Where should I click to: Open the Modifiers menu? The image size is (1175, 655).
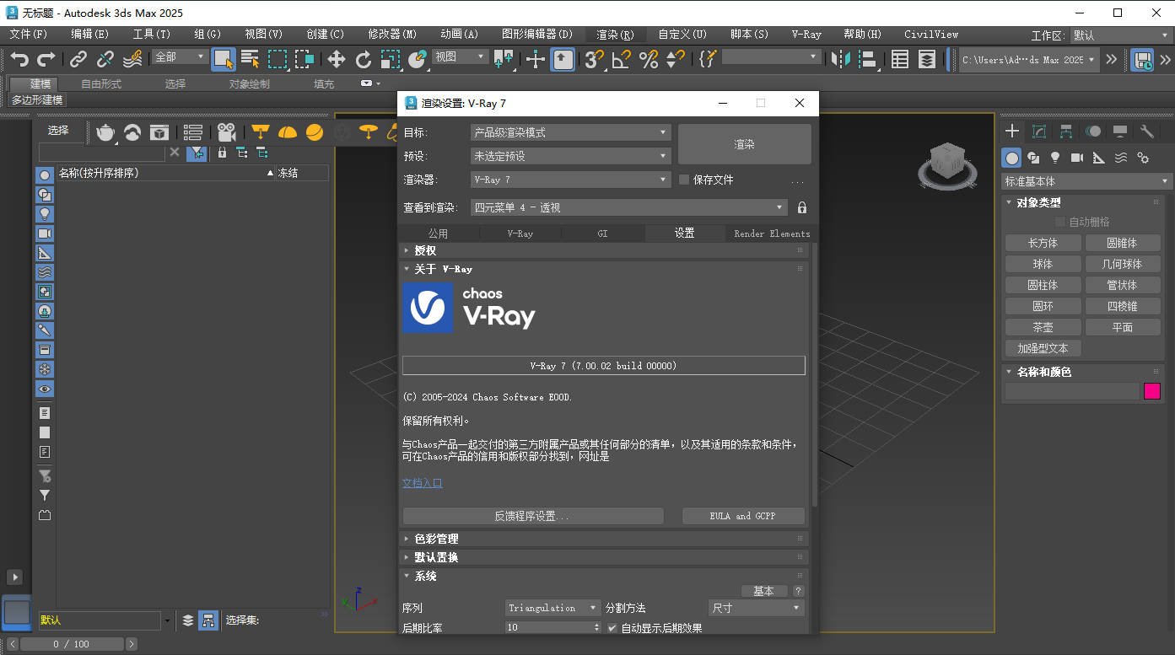pos(392,35)
